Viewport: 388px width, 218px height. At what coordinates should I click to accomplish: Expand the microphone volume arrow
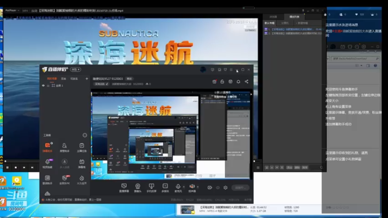tap(184, 187)
